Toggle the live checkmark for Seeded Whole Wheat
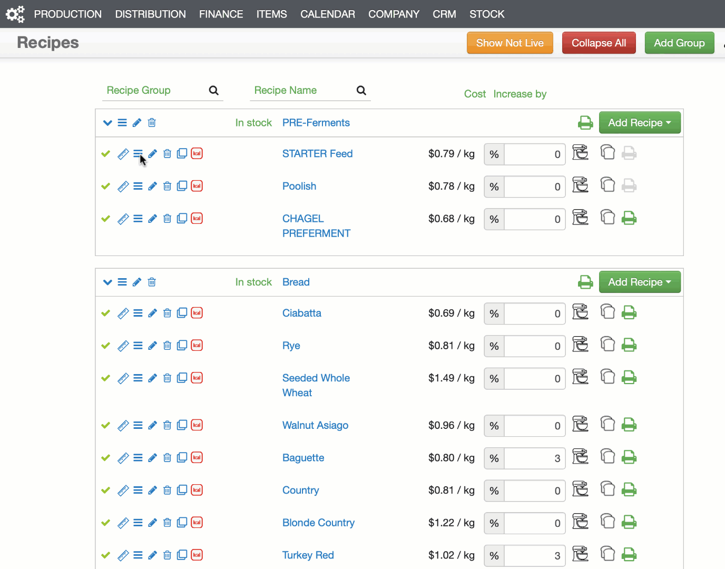Image resolution: width=725 pixels, height=569 pixels. (x=106, y=378)
